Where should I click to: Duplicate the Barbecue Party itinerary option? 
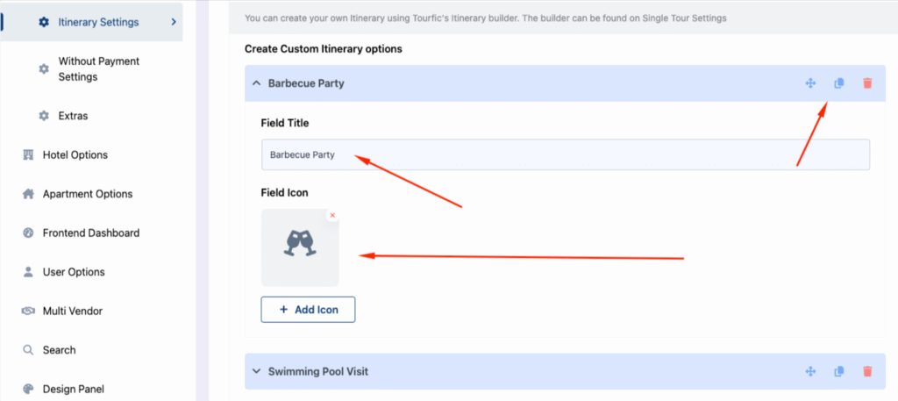pyautogui.click(x=838, y=83)
